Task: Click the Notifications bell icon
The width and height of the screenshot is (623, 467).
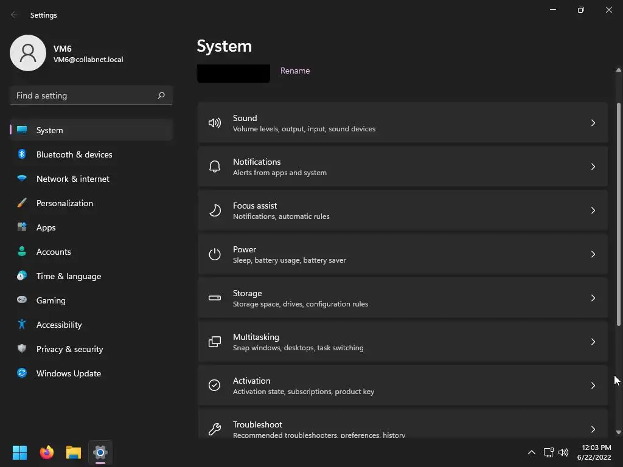Action: (x=214, y=167)
